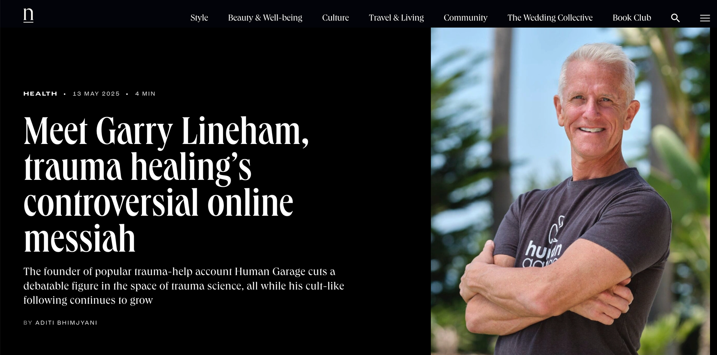Viewport: 717px width, 355px height.
Task: Open Beauty & Well-being nav item
Action: [x=265, y=18]
